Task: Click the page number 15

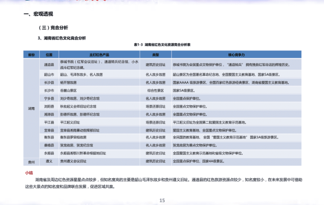Action: pos(162,200)
